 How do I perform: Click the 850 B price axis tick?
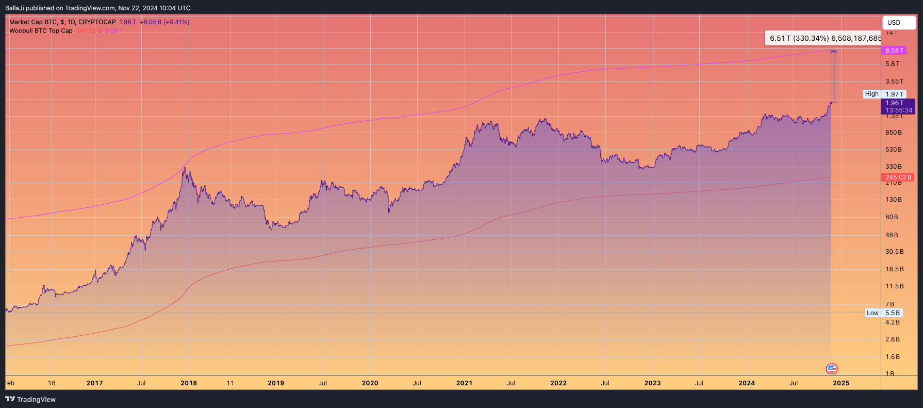894,133
